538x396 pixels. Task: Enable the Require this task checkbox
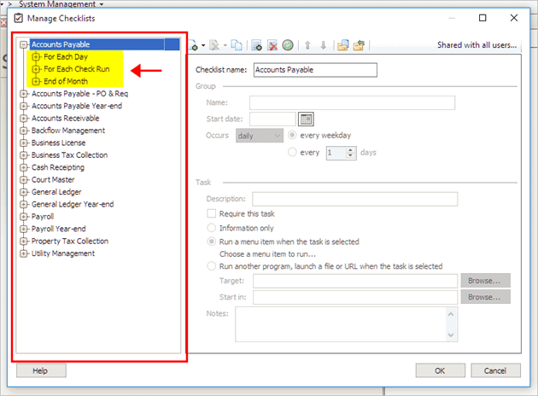212,213
